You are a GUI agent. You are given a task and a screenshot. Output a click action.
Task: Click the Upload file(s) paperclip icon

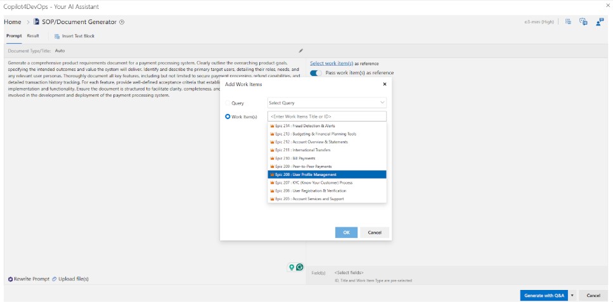(x=55, y=279)
